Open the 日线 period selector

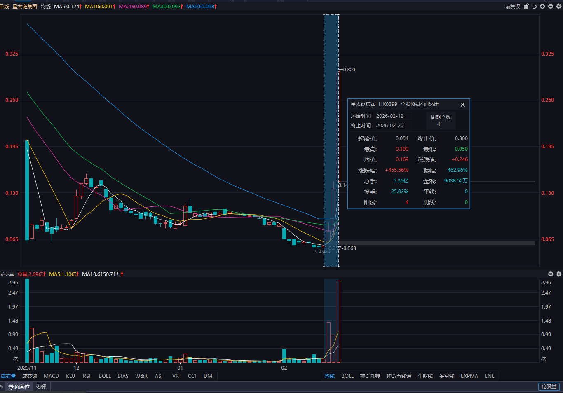5,7
